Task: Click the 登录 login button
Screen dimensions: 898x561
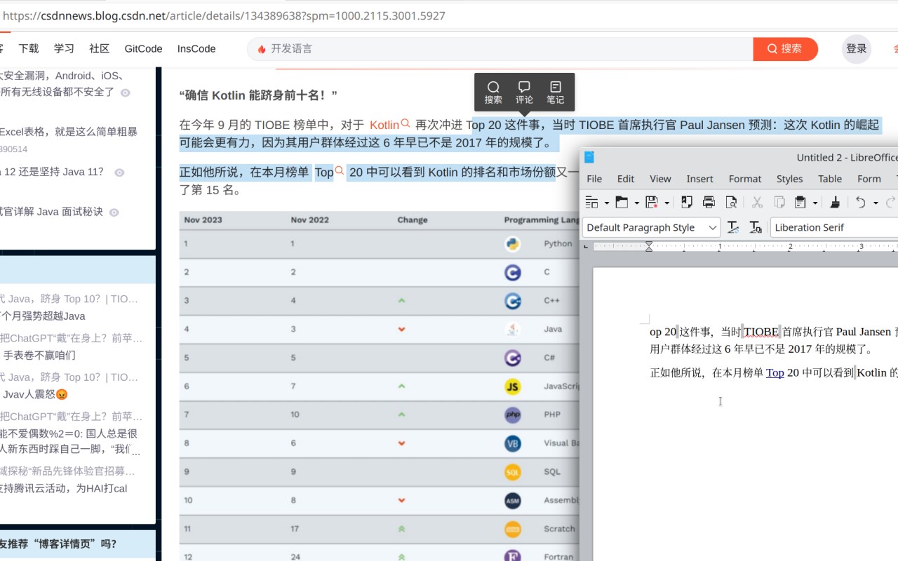Action: click(x=857, y=48)
